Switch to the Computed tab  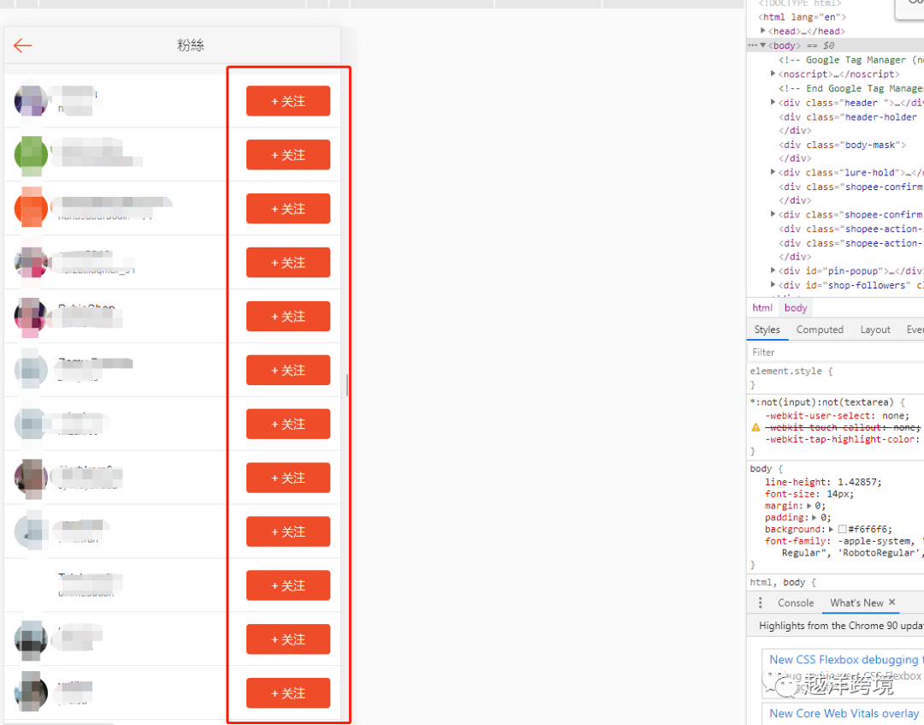pyautogui.click(x=820, y=330)
